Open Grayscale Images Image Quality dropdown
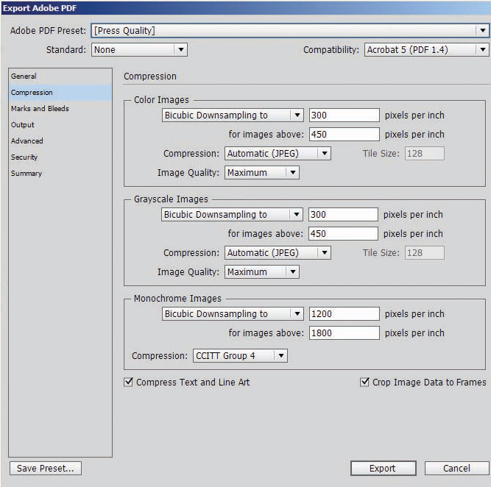 click(261, 272)
